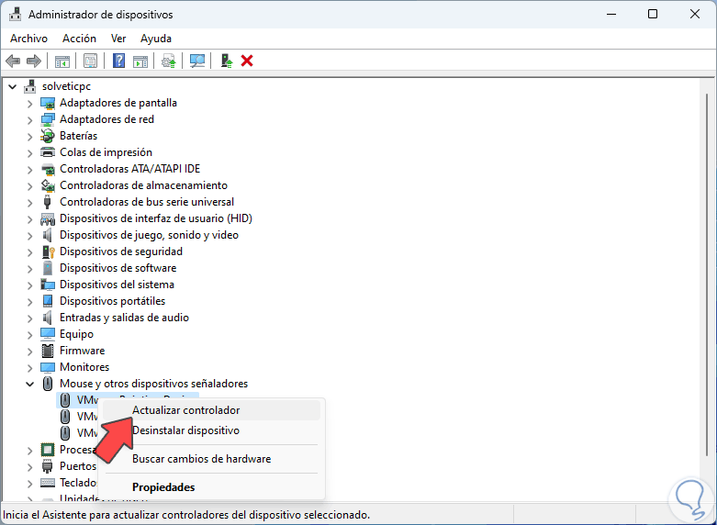Viewport: 717px width, 525px height.
Task: Click the Controladoras de almacenamiento icon
Action: 48,185
